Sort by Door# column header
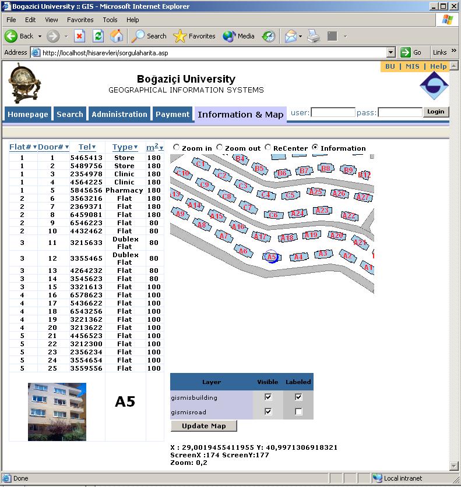The width and height of the screenshot is (461, 487). [x=53, y=147]
